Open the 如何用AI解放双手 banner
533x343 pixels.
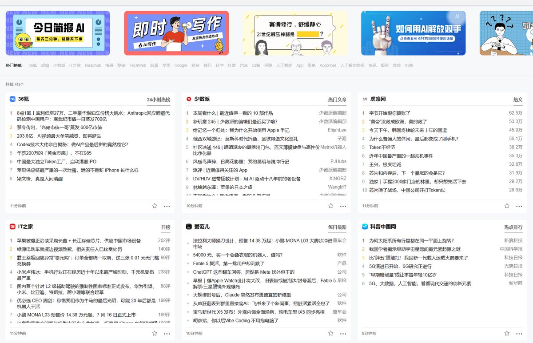pos(414,33)
